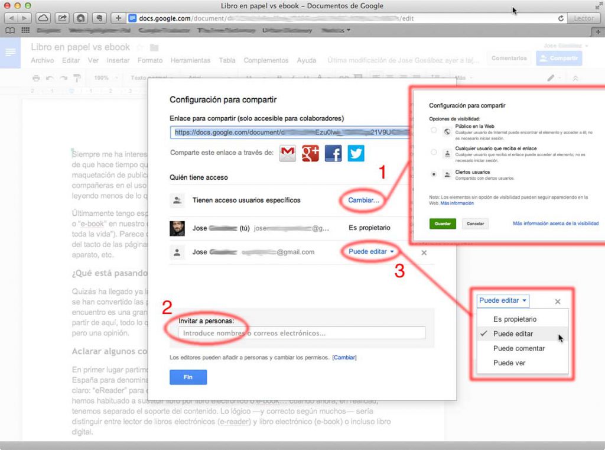The height and width of the screenshot is (450, 605).
Task: Open the arrow next to the pencil icon
Action: pos(560,78)
